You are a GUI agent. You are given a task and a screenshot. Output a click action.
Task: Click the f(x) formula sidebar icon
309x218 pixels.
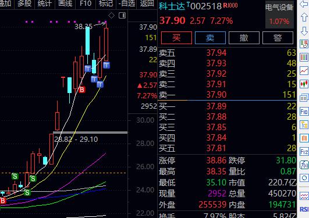[304, 165]
